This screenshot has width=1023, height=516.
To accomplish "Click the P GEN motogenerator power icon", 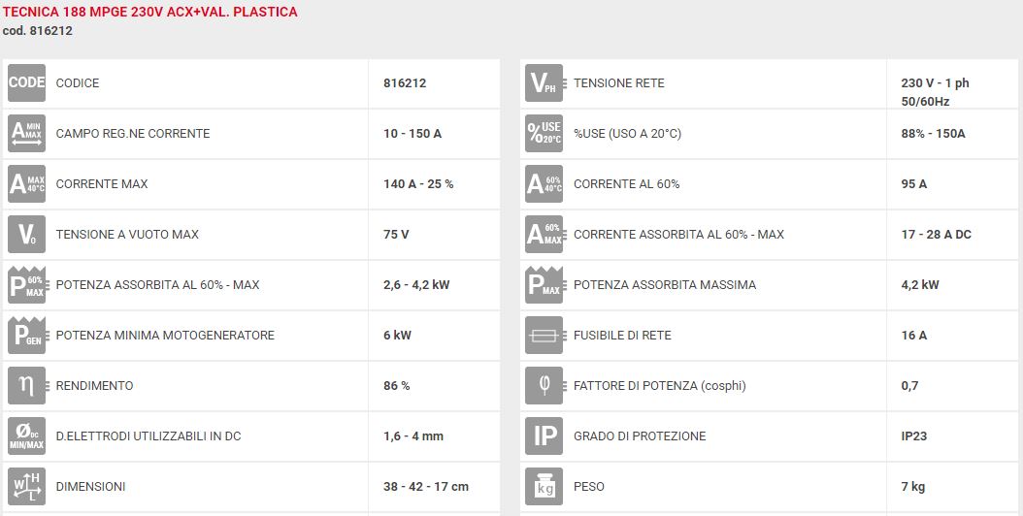I will point(27,336).
